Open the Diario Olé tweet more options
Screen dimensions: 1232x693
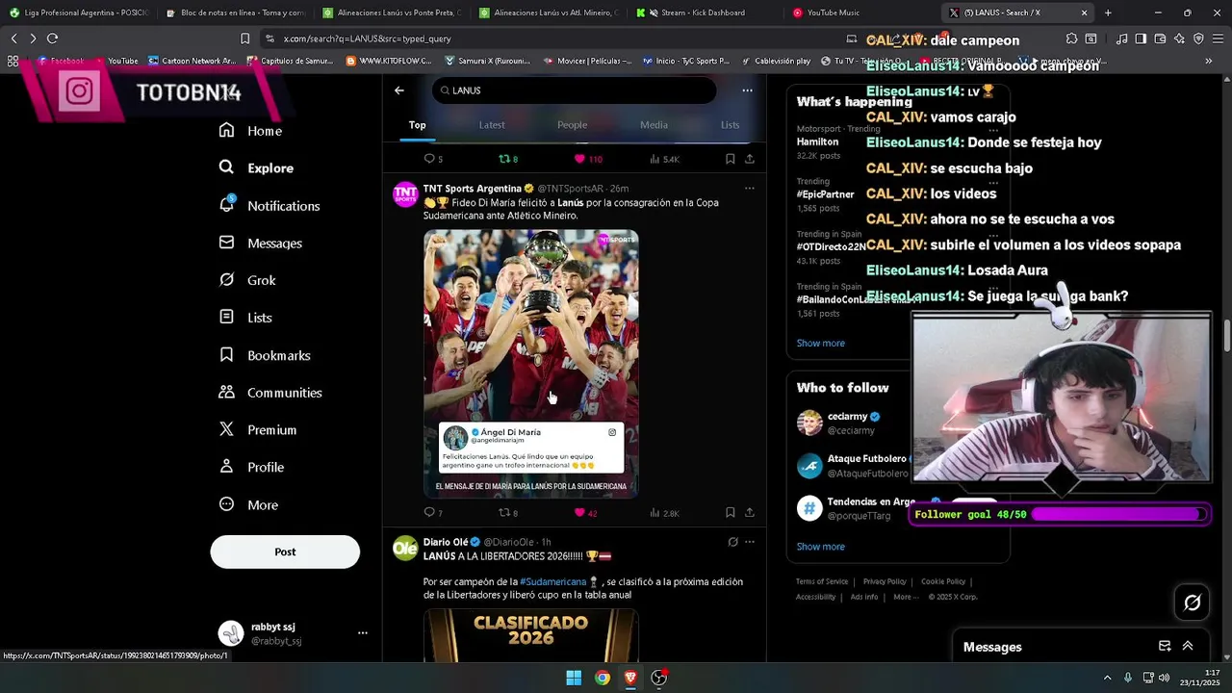point(750,542)
